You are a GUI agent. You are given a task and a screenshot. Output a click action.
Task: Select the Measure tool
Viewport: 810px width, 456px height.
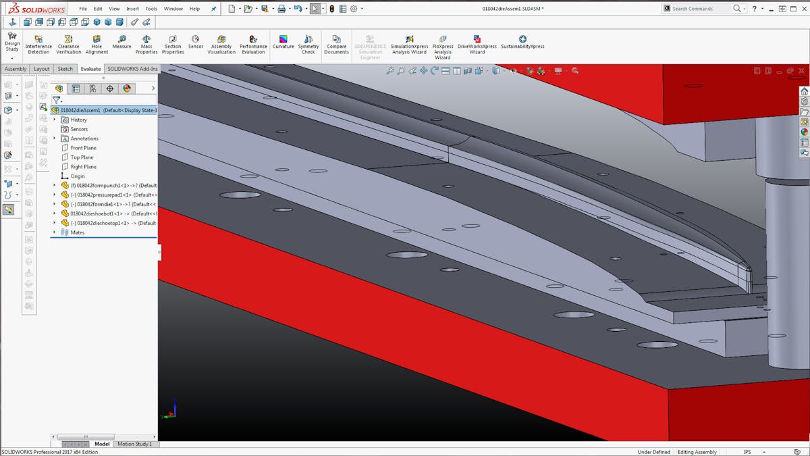tap(122, 42)
